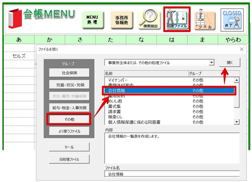Click the 内容 description text box

click(x=172, y=148)
